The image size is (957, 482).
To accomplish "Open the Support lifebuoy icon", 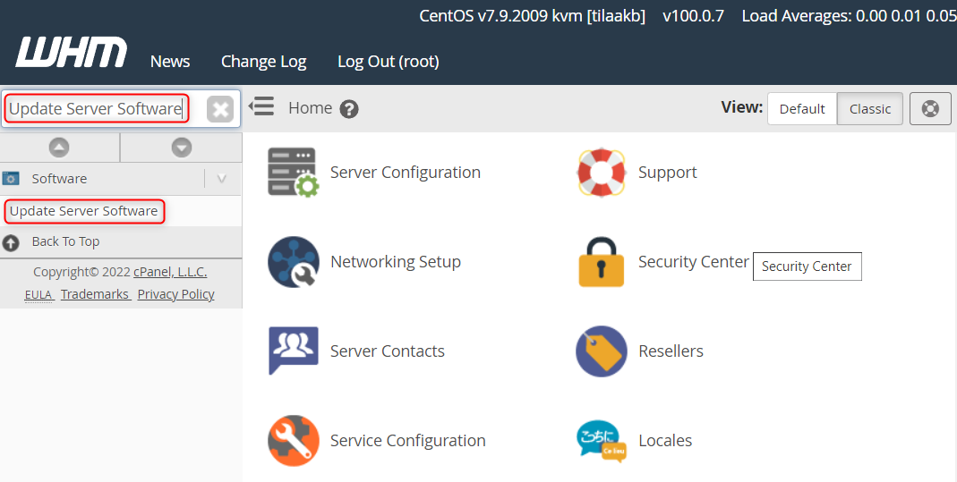I will [x=602, y=172].
